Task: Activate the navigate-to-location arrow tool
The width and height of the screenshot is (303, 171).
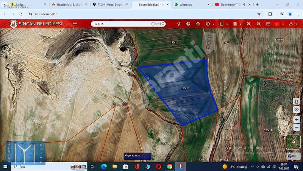Action: click(x=178, y=24)
